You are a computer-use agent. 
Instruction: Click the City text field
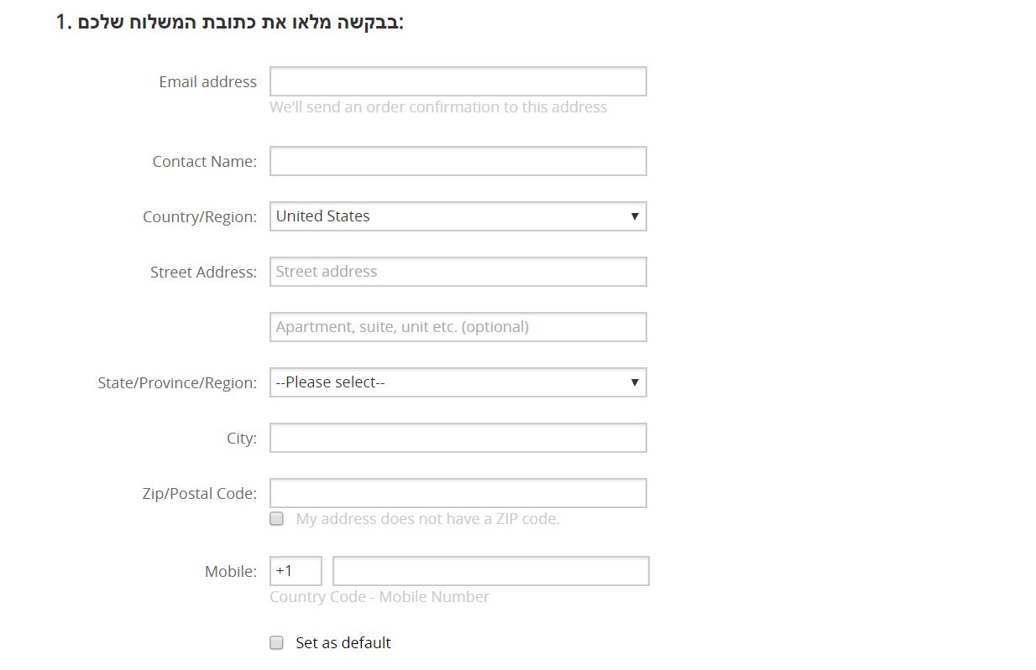(x=458, y=438)
